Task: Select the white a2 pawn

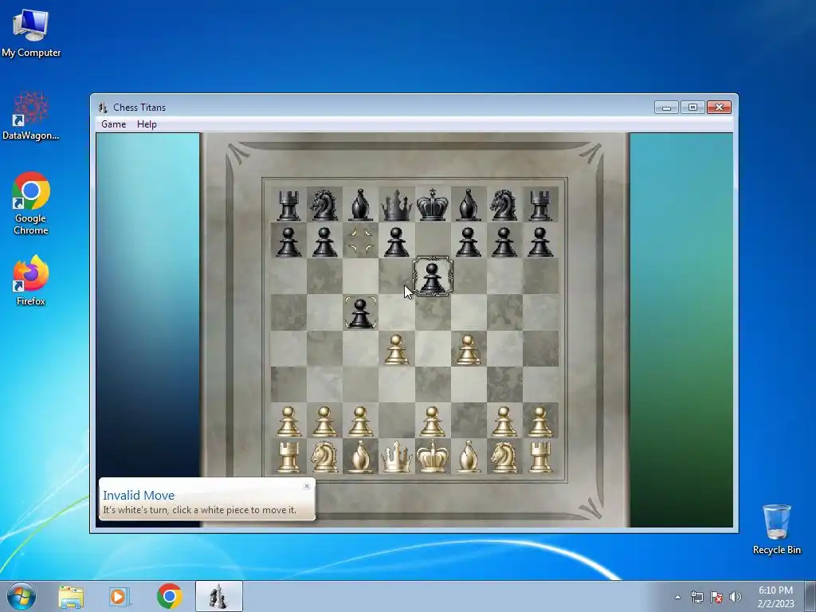Action: 288,421
